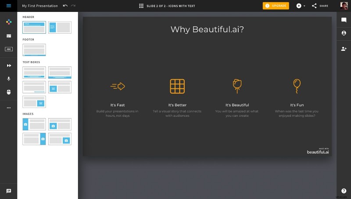
Task: Select the footer layout thumbnail
Action: tap(34, 50)
